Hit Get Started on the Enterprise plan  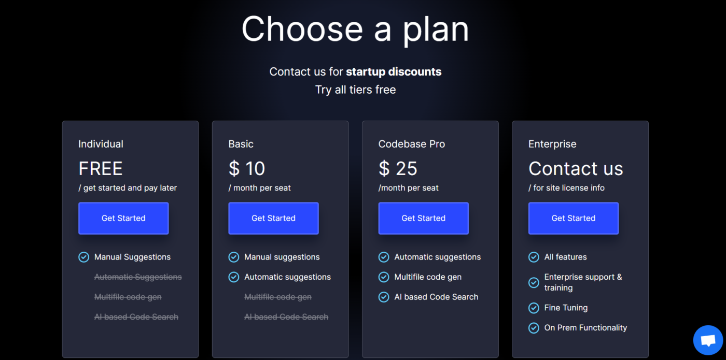(x=573, y=218)
